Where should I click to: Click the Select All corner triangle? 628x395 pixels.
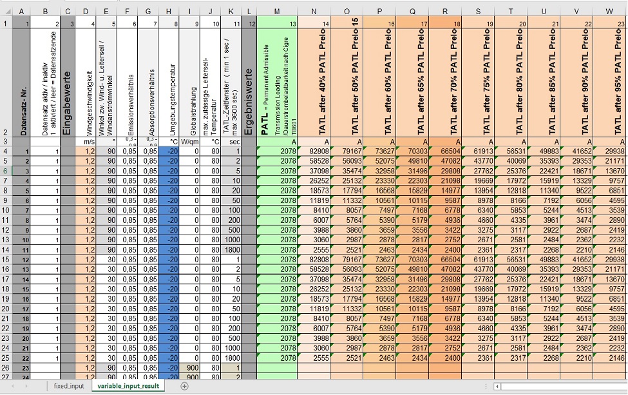tap(8, 9)
